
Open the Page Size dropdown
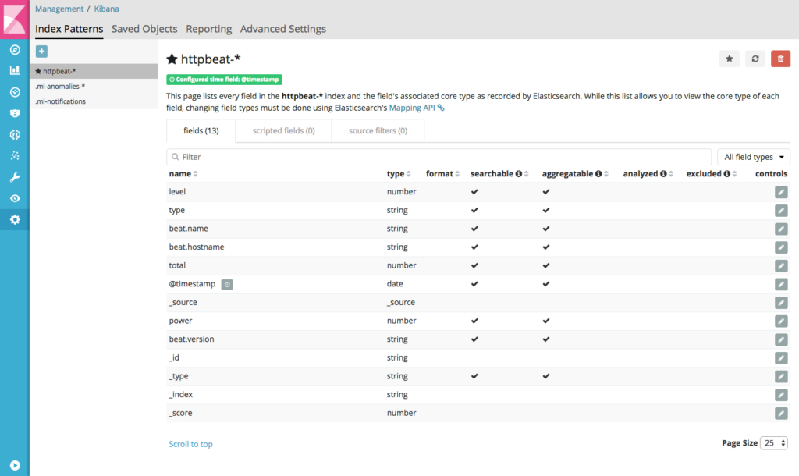pos(773,442)
